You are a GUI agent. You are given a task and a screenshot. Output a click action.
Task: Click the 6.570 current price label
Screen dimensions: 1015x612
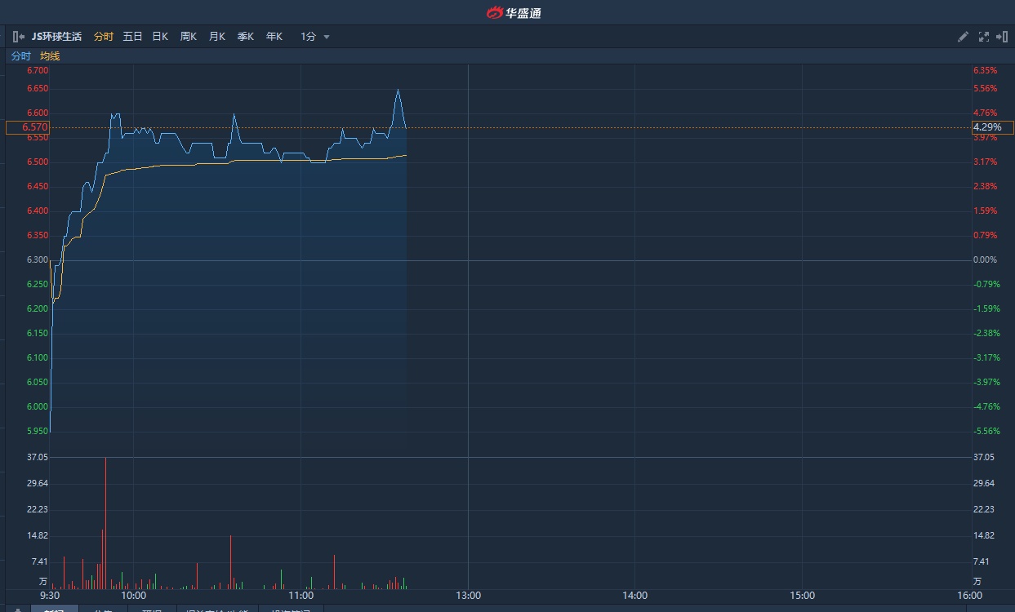tap(28, 127)
